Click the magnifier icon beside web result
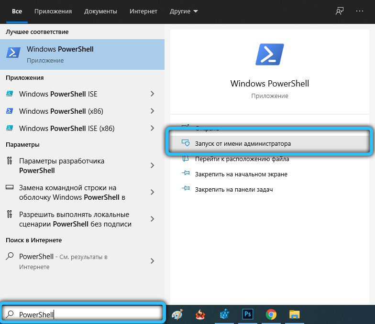This screenshot has width=375, height=324. tap(10, 256)
